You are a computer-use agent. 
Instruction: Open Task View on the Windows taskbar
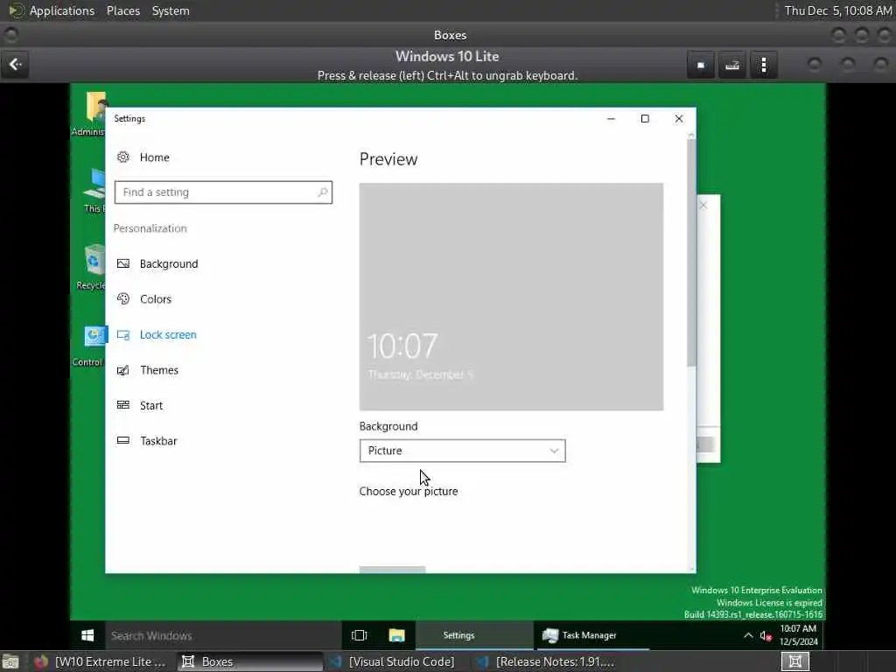click(359, 635)
